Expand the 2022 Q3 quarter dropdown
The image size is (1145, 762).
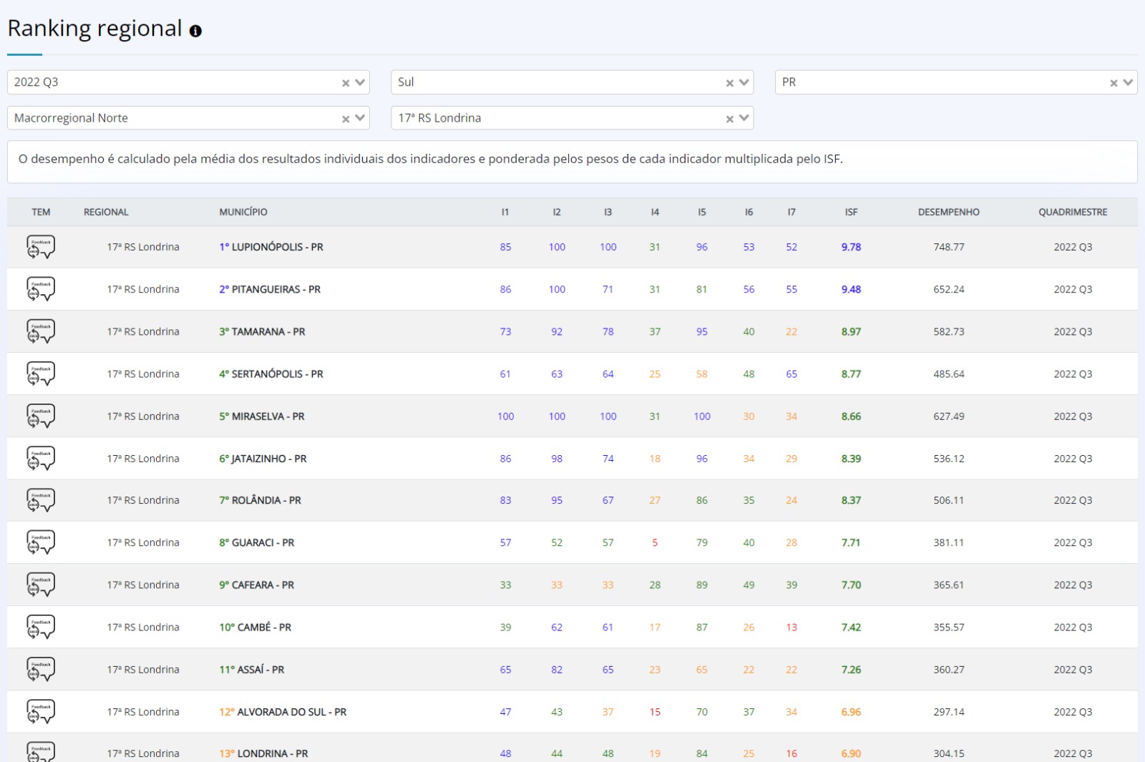pyautogui.click(x=360, y=82)
